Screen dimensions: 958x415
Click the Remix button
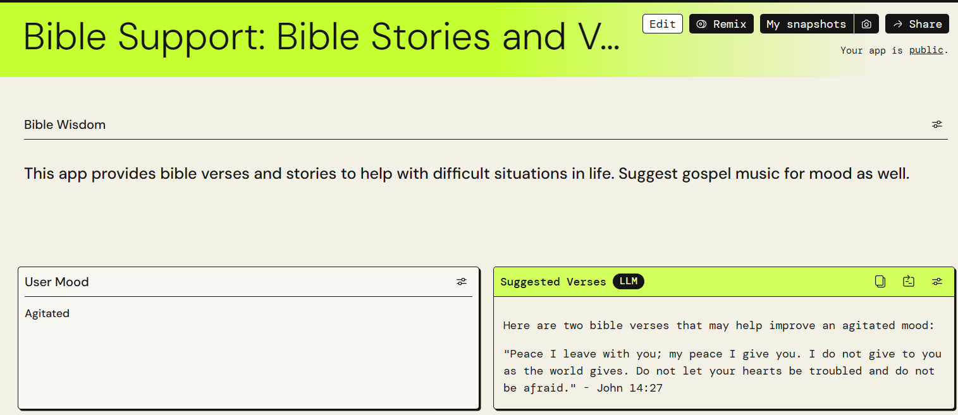click(721, 23)
